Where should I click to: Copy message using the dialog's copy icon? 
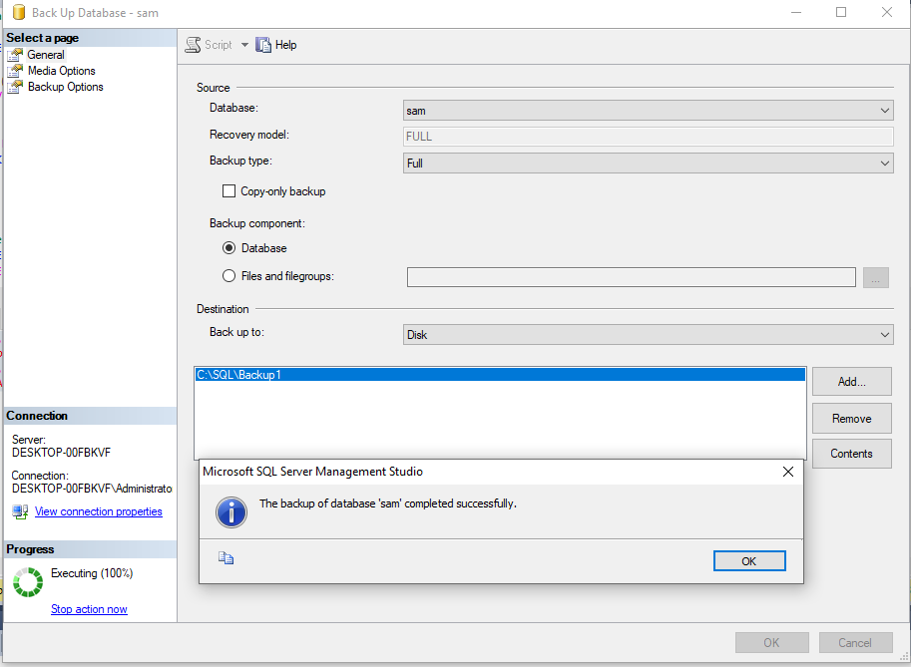pos(227,558)
